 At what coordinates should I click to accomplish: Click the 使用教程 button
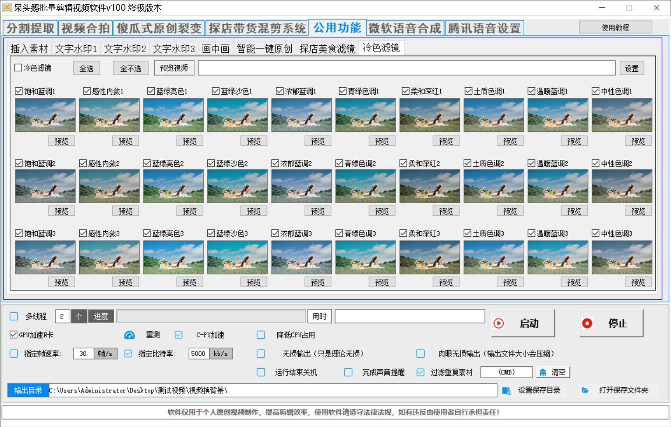click(615, 28)
